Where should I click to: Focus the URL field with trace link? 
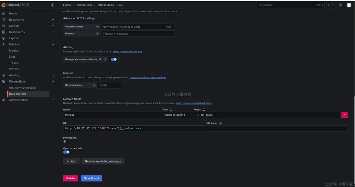pyautogui.click(x=134, y=128)
